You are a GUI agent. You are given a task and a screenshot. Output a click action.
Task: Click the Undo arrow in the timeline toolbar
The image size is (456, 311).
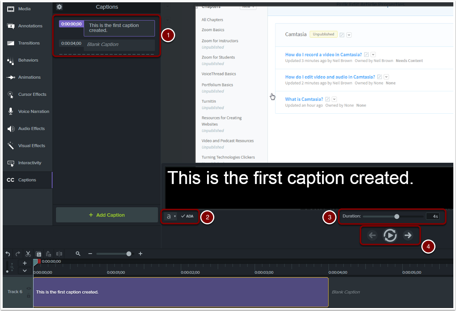pyautogui.click(x=8, y=254)
